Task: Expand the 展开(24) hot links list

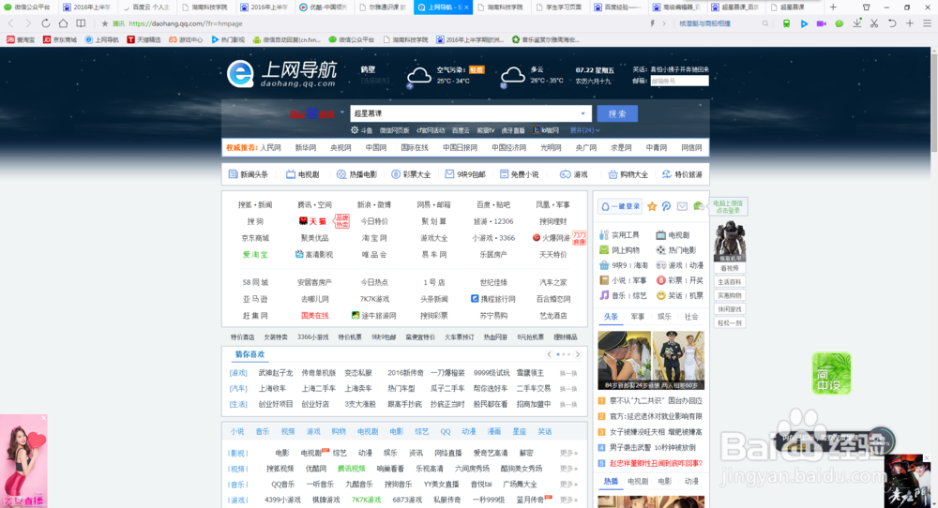Action: point(584,130)
